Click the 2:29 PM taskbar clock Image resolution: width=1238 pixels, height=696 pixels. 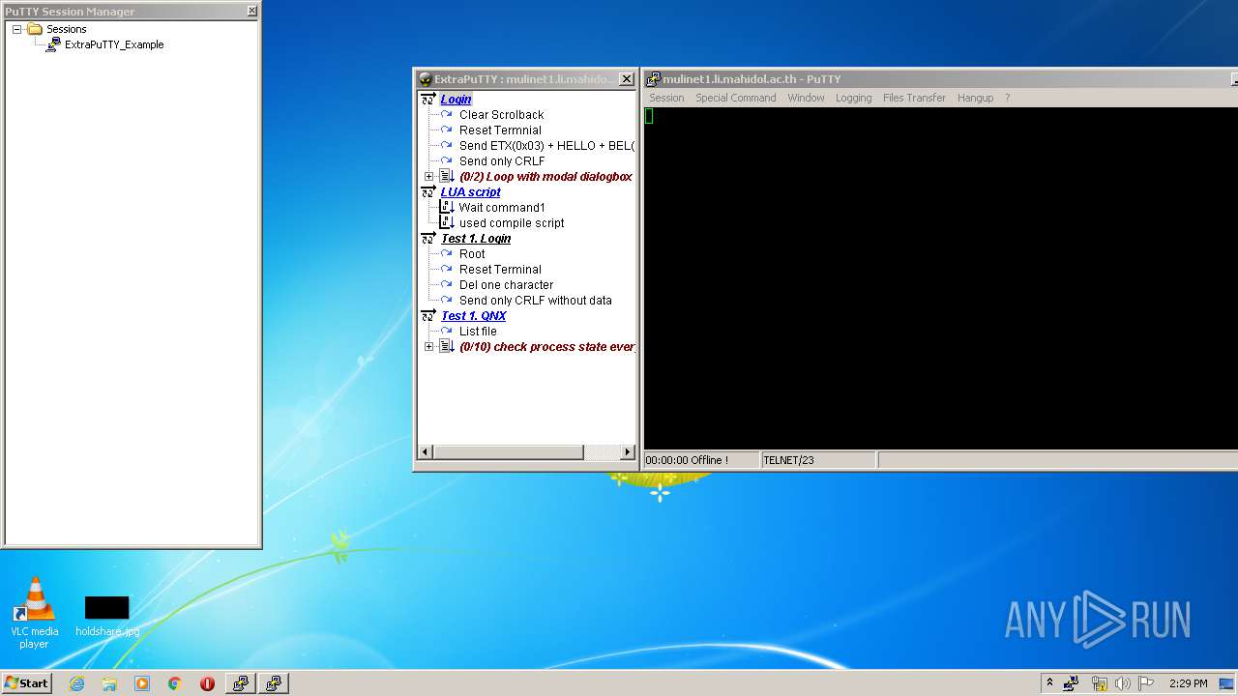[x=1188, y=683]
